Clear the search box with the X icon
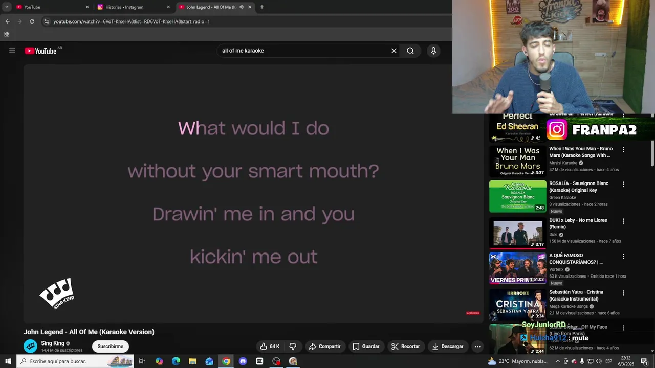 394,51
